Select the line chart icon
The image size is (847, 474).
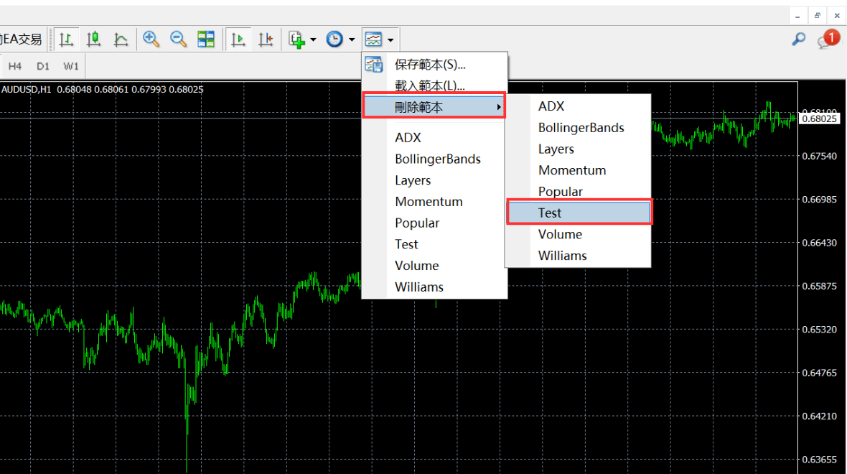coord(121,39)
